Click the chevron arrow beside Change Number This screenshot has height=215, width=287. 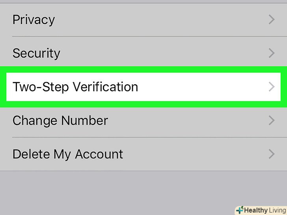coord(271,120)
